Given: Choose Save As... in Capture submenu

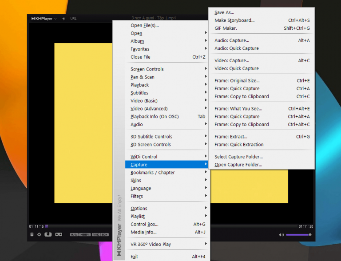Looking at the screenshot, I should pos(262,12).
